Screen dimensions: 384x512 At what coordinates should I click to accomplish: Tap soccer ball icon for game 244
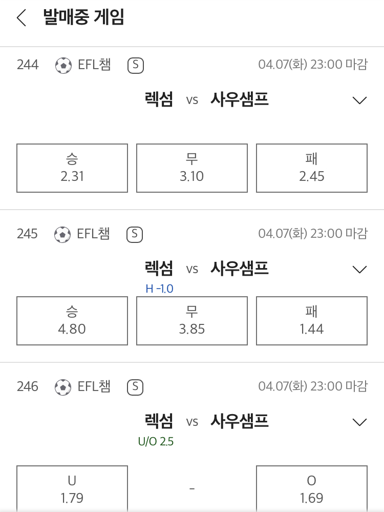pos(63,65)
